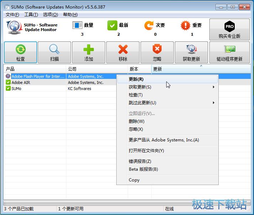Click the 扫描 (Scan) magnifier button

click(x=55, y=52)
